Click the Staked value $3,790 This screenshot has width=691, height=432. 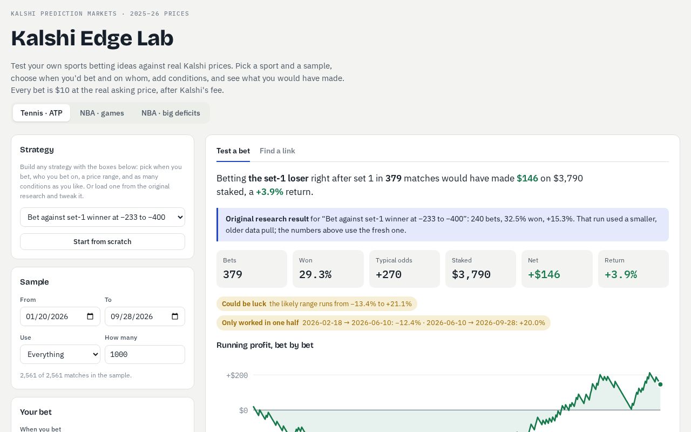pos(471,274)
